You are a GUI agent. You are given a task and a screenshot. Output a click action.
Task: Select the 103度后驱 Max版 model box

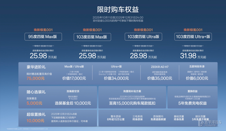point(92,37)
